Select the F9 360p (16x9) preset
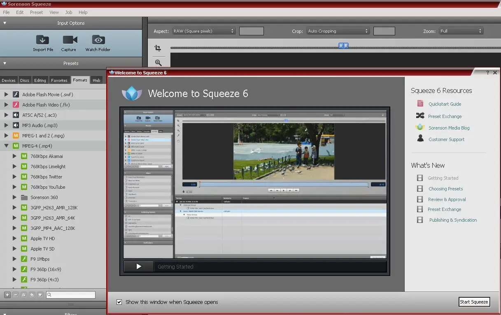The image size is (501, 315). (46, 269)
